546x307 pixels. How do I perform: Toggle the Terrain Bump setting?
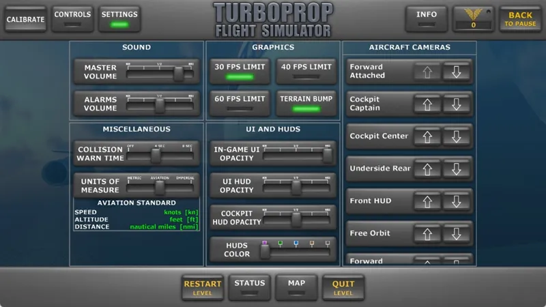[306, 104]
